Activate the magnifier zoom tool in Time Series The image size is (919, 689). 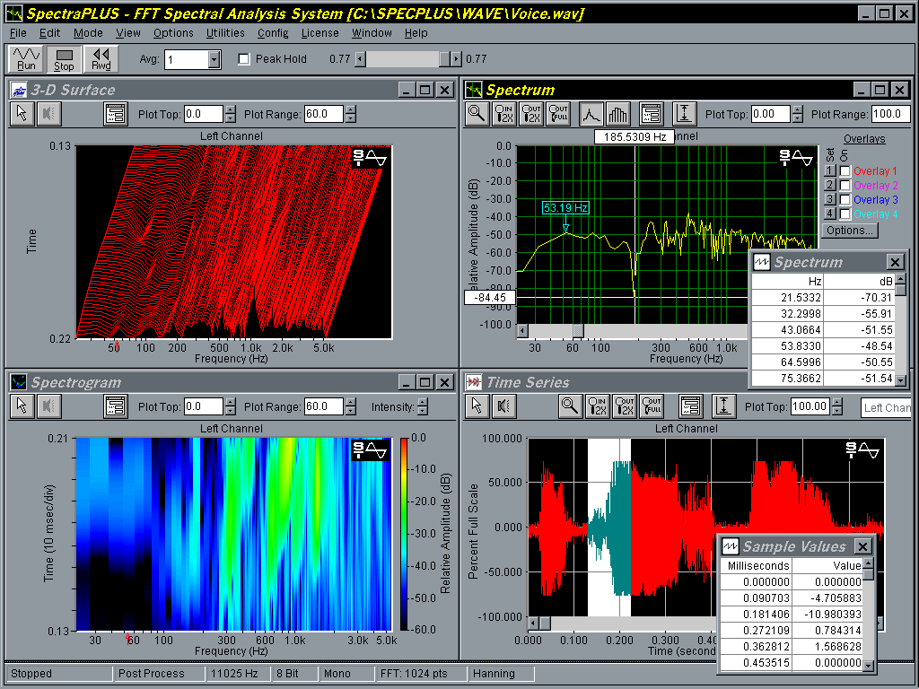[570, 406]
